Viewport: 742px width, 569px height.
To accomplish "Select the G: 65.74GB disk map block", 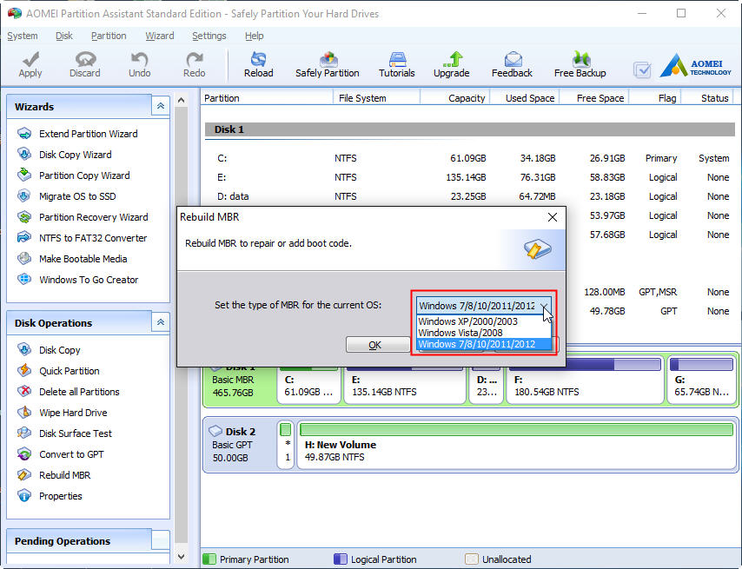I will [702, 381].
